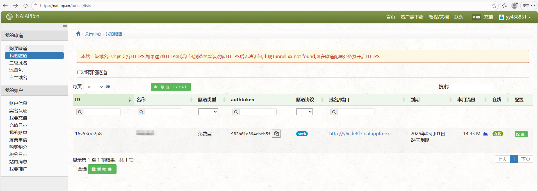Open the browser profile avatar
The width and height of the screenshot is (538, 191).
[514, 6]
